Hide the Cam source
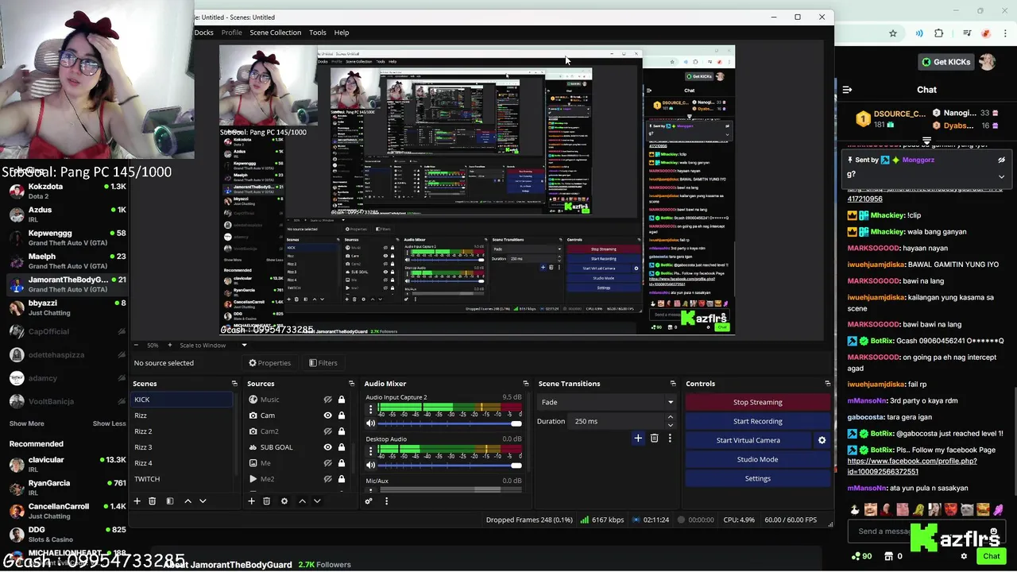The height and width of the screenshot is (572, 1017). click(x=327, y=415)
